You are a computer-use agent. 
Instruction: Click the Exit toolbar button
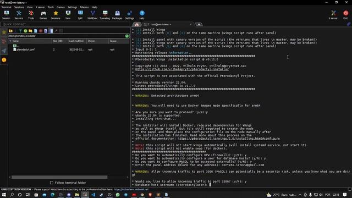coord(346,15)
